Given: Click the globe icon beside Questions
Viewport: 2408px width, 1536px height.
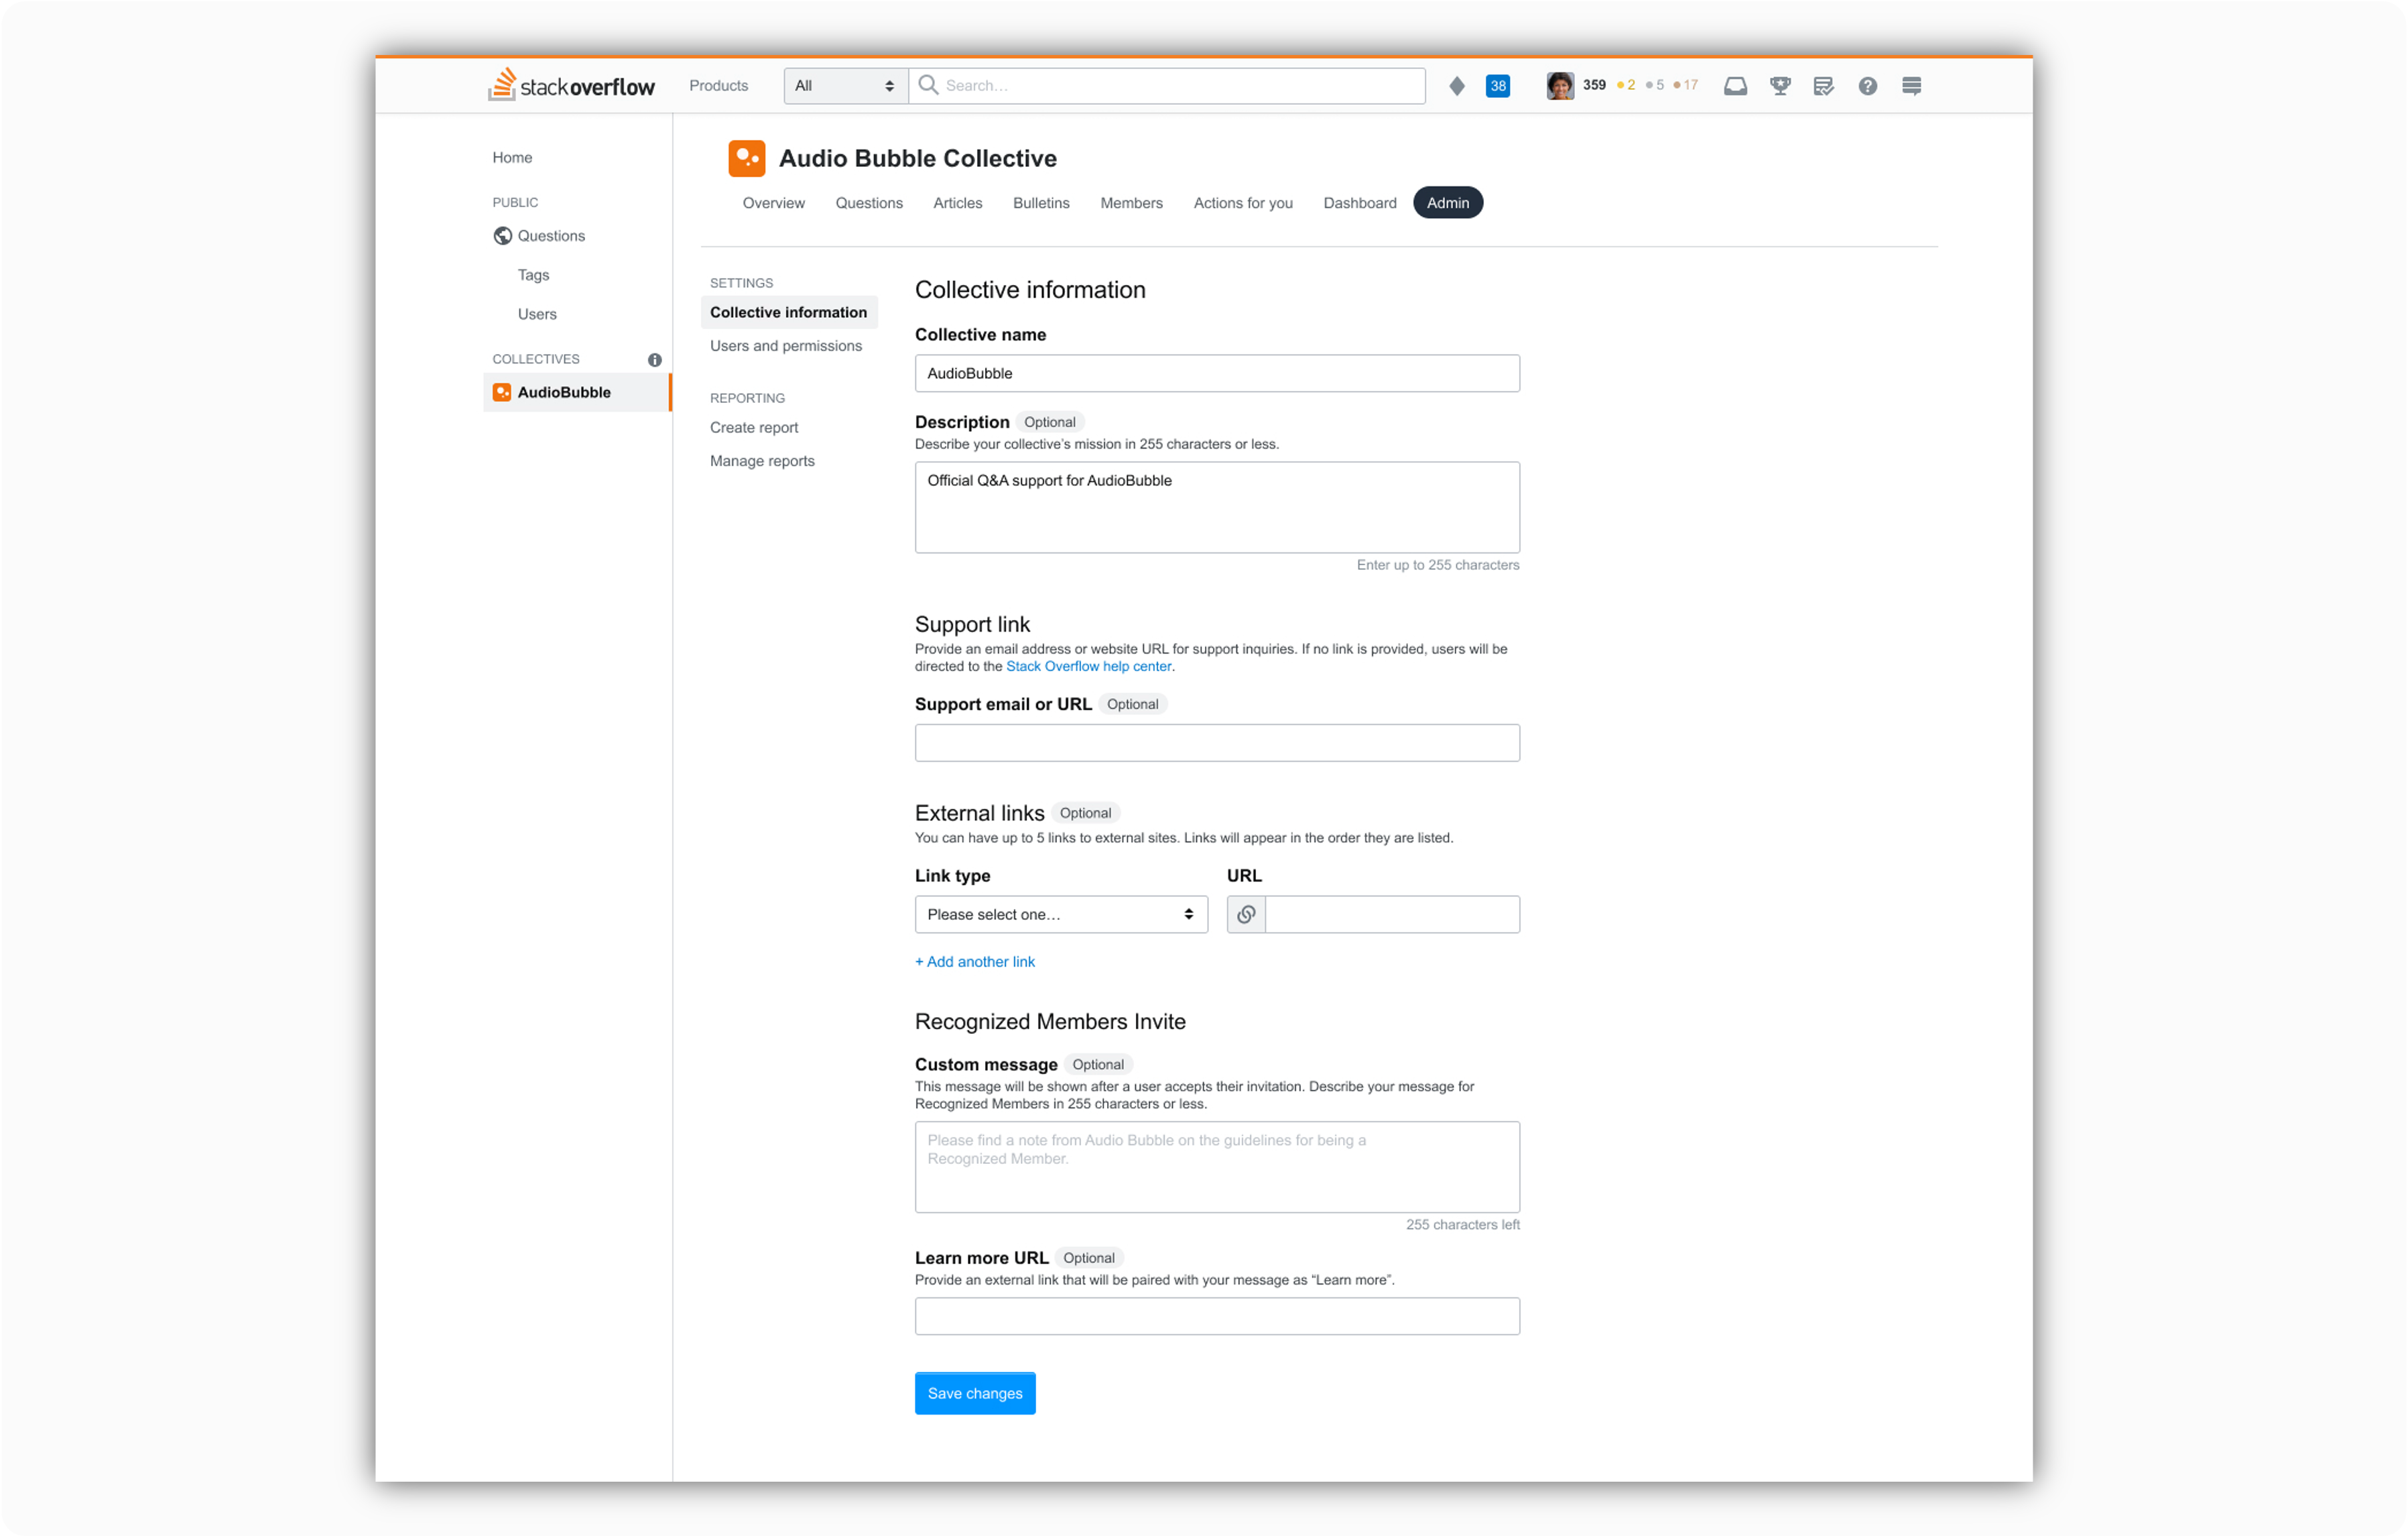Looking at the screenshot, I should coord(502,236).
